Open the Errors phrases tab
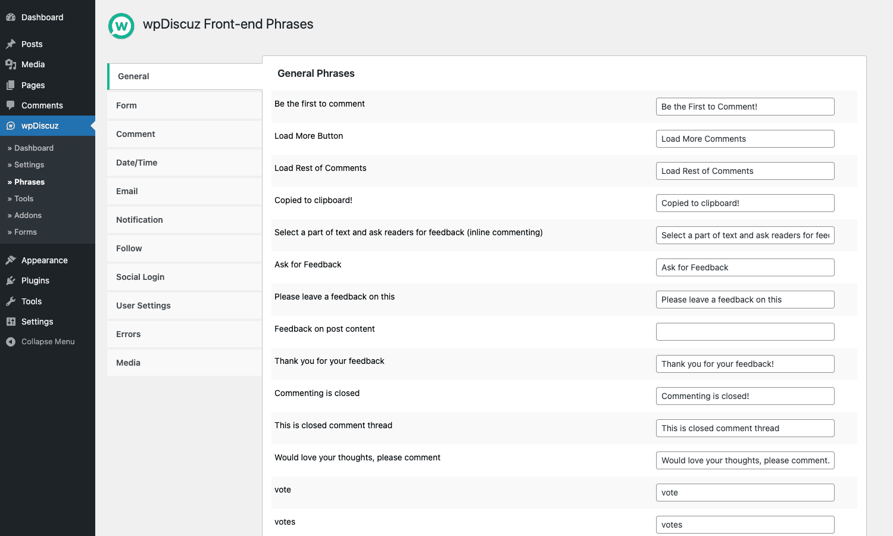The width and height of the screenshot is (893, 536). [x=185, y=334]
